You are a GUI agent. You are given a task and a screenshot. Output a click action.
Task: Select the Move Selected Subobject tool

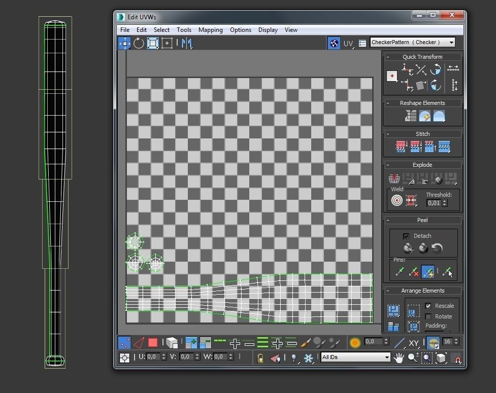(124, 43)
